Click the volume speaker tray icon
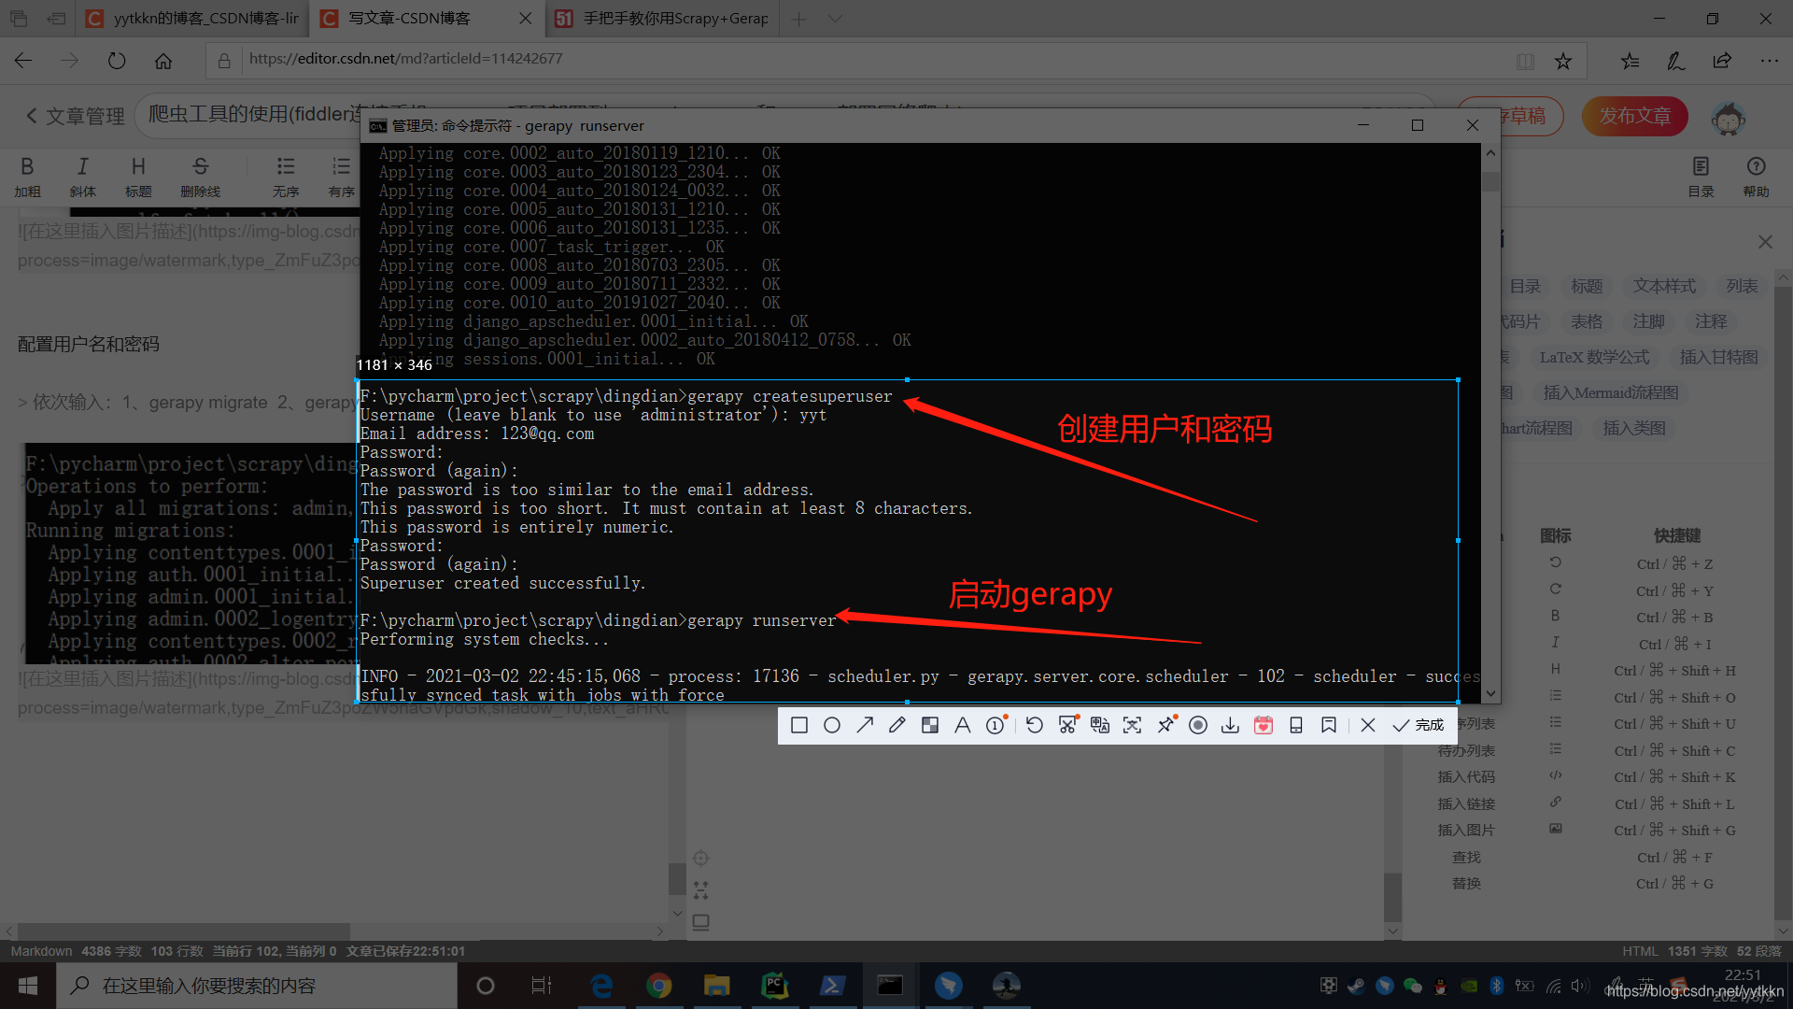The width and height of the screenshot is (1793, 1009). [x=1580, y=986]
